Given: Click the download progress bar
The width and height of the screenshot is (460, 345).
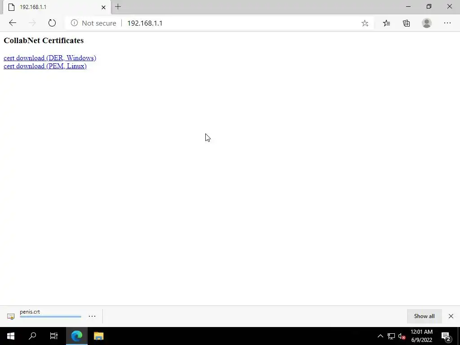Looking at the screenshot, I should (50, 317).
